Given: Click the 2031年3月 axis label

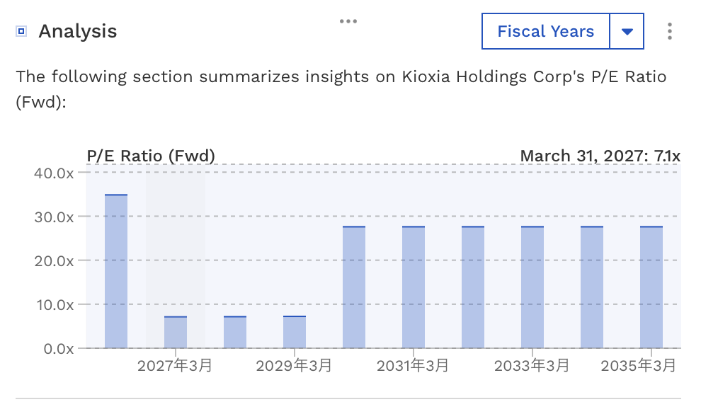Looking at the screenshot, I should [413, 365].
